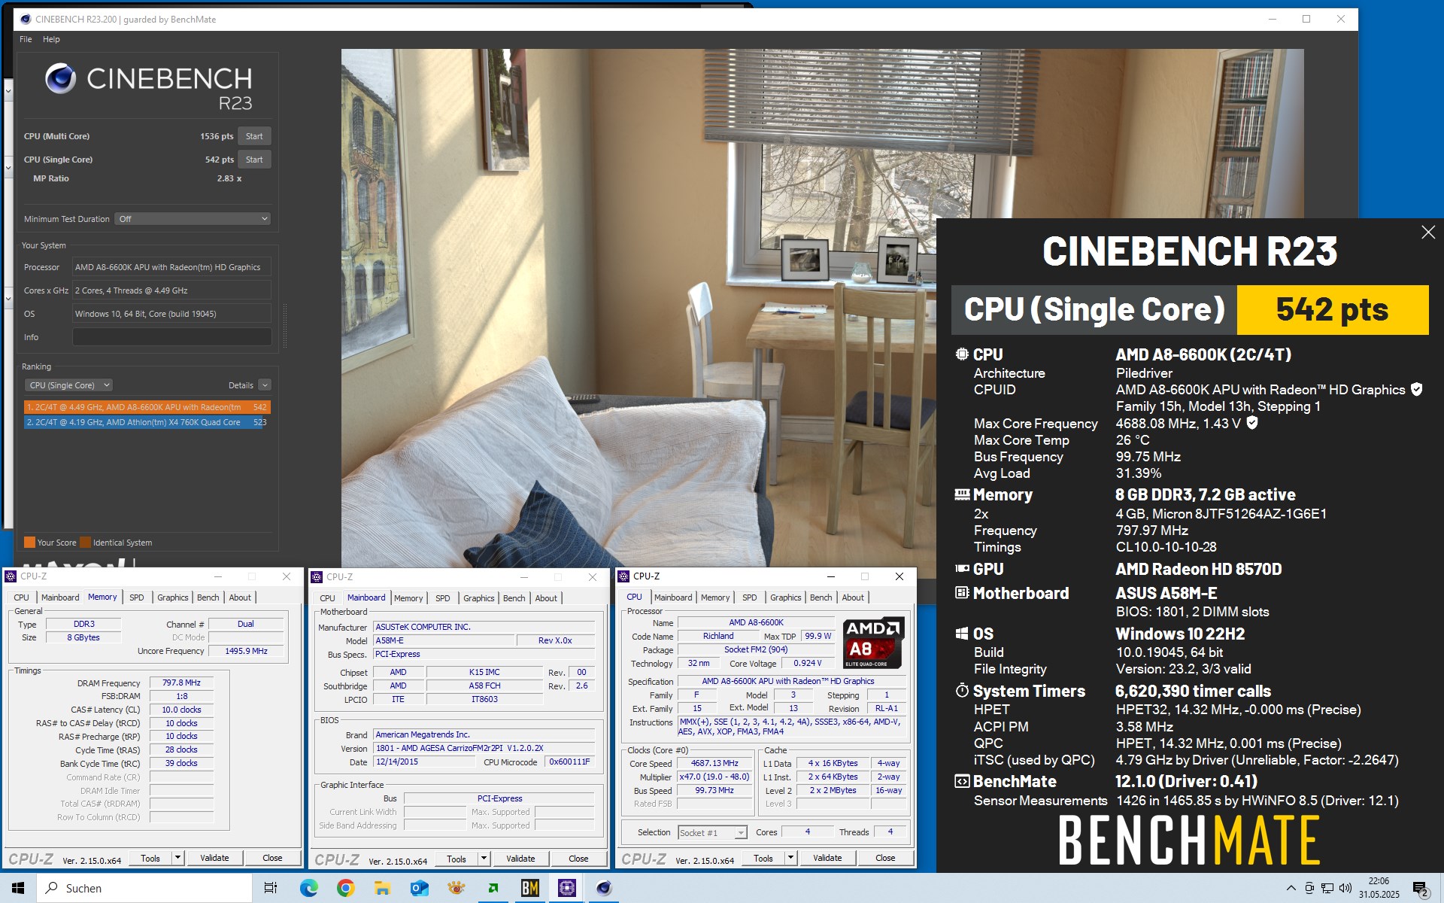1444x903 pixels.
Task: Open About tab in the rightmost CPU-Z window
Action: (x=853, y=597)
